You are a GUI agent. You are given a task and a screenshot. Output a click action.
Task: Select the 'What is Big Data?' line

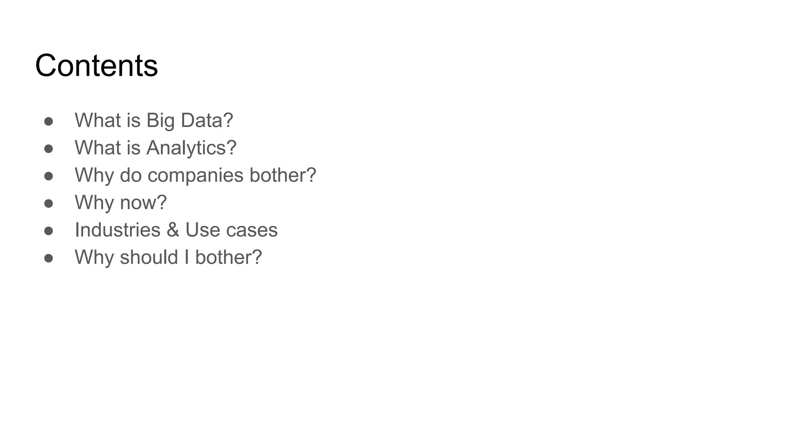click(154, 120)
